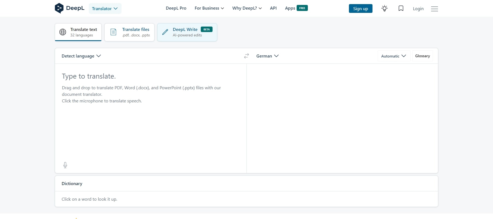Open the Apps page link
Screen dimensions: 493x219
tap(290, 8)
